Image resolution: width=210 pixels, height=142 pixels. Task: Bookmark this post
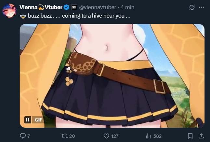pos(190,136)
